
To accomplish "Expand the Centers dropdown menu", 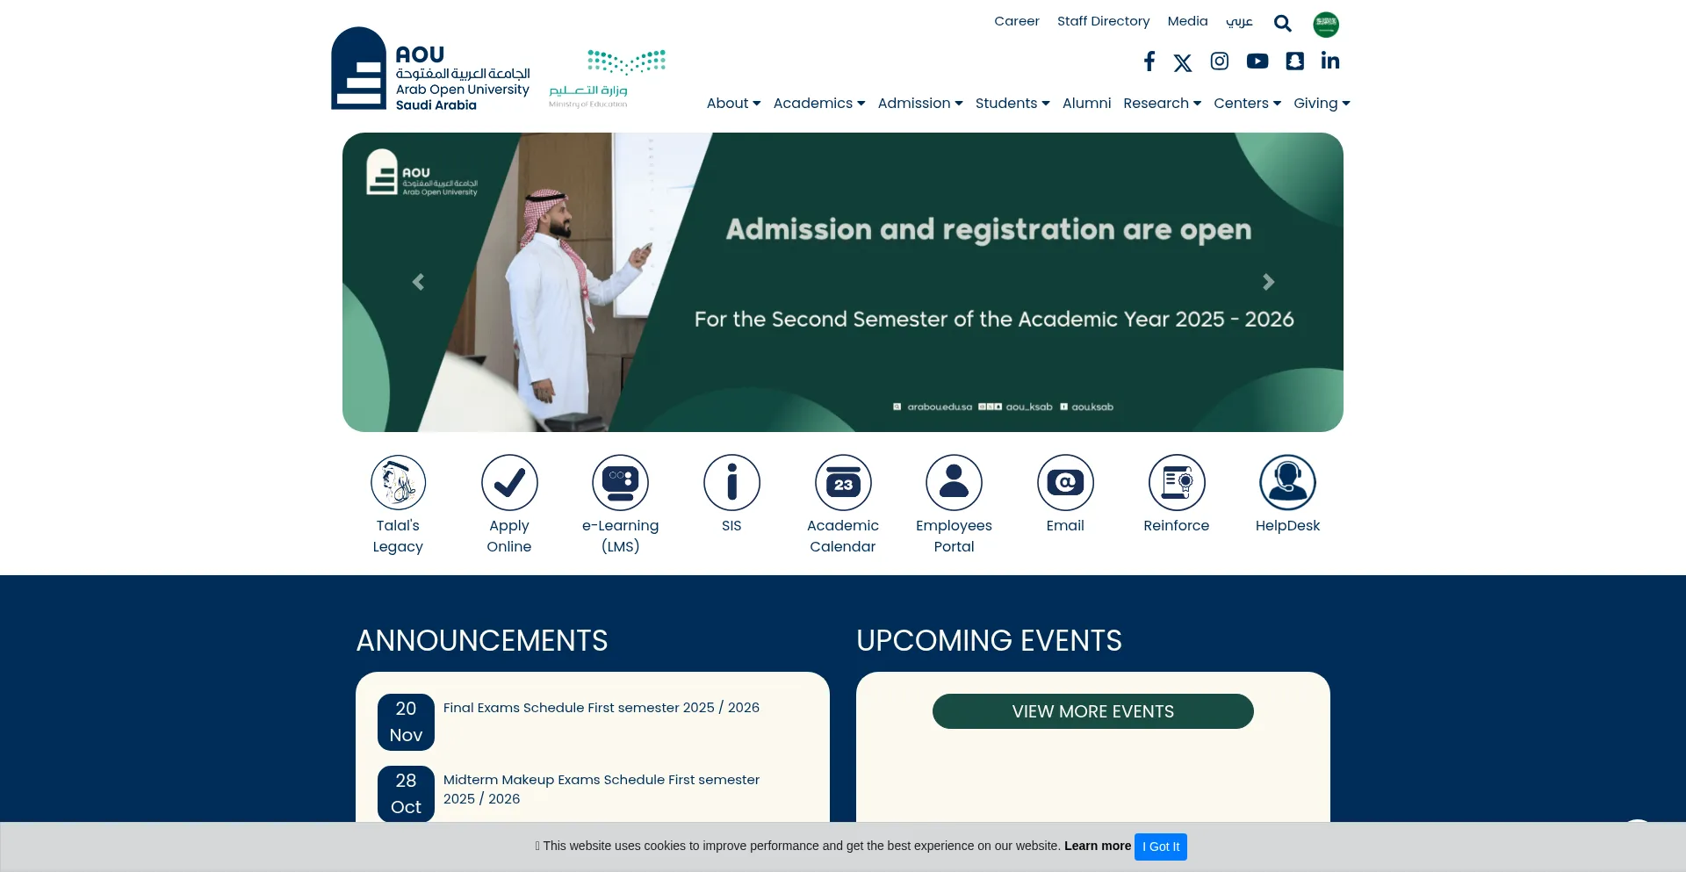I will pos(1247,104).
